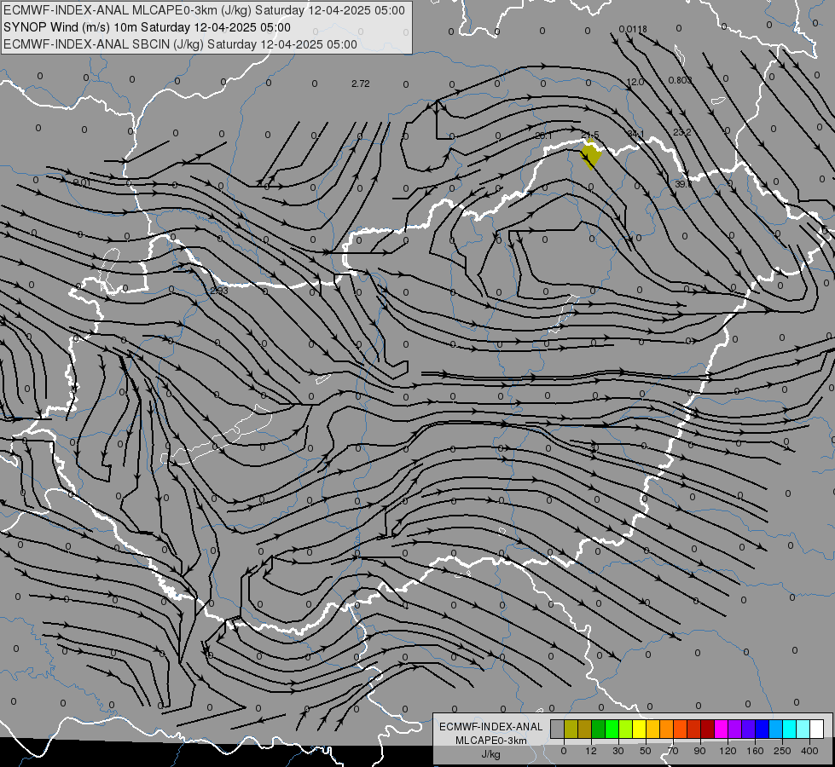Click the legend tick label 160
835x767 pixels.
pyautogui.click(x=755, y=751)
